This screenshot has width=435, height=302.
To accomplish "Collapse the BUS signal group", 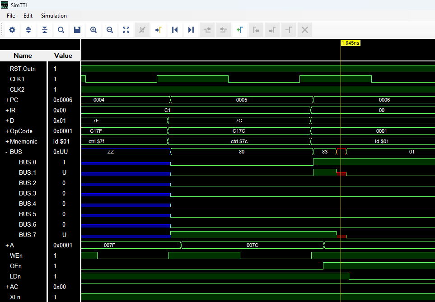I will [7, 152].
